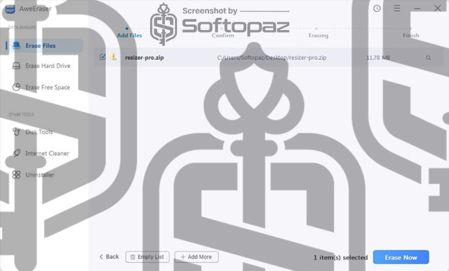The width and height of the screenshot is (449, 271).
Task: Minimize the AweEraser window
Action: coord(417,8)
